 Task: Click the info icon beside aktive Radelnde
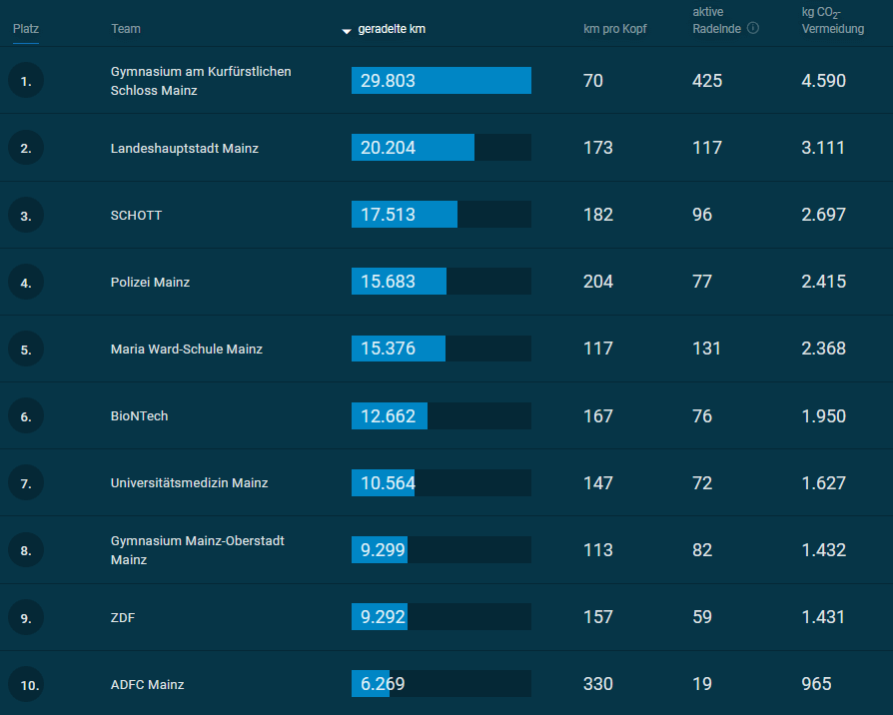pos(753,28)
